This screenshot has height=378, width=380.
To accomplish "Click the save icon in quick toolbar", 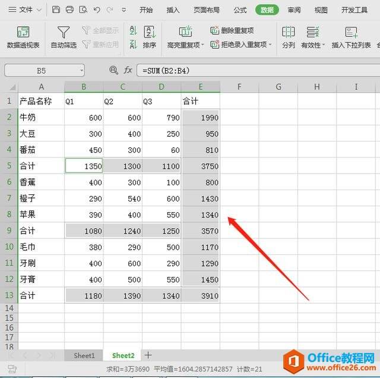I will coord(56,10).
